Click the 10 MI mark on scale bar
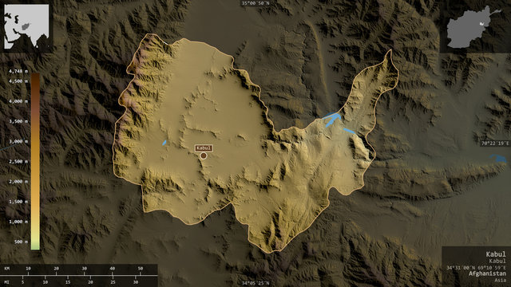The width and height of the screenshot is (511, 287). pyautogui.click(x=45, y=281)
